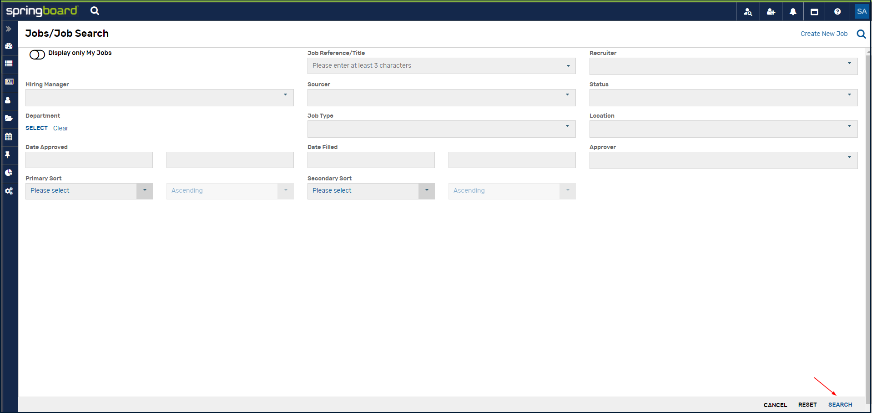
Task: Open the Recruiter dropdown
Action: [x=723, y=66]
